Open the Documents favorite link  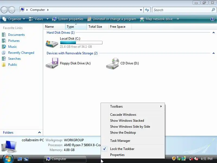(x=16, y=35)
